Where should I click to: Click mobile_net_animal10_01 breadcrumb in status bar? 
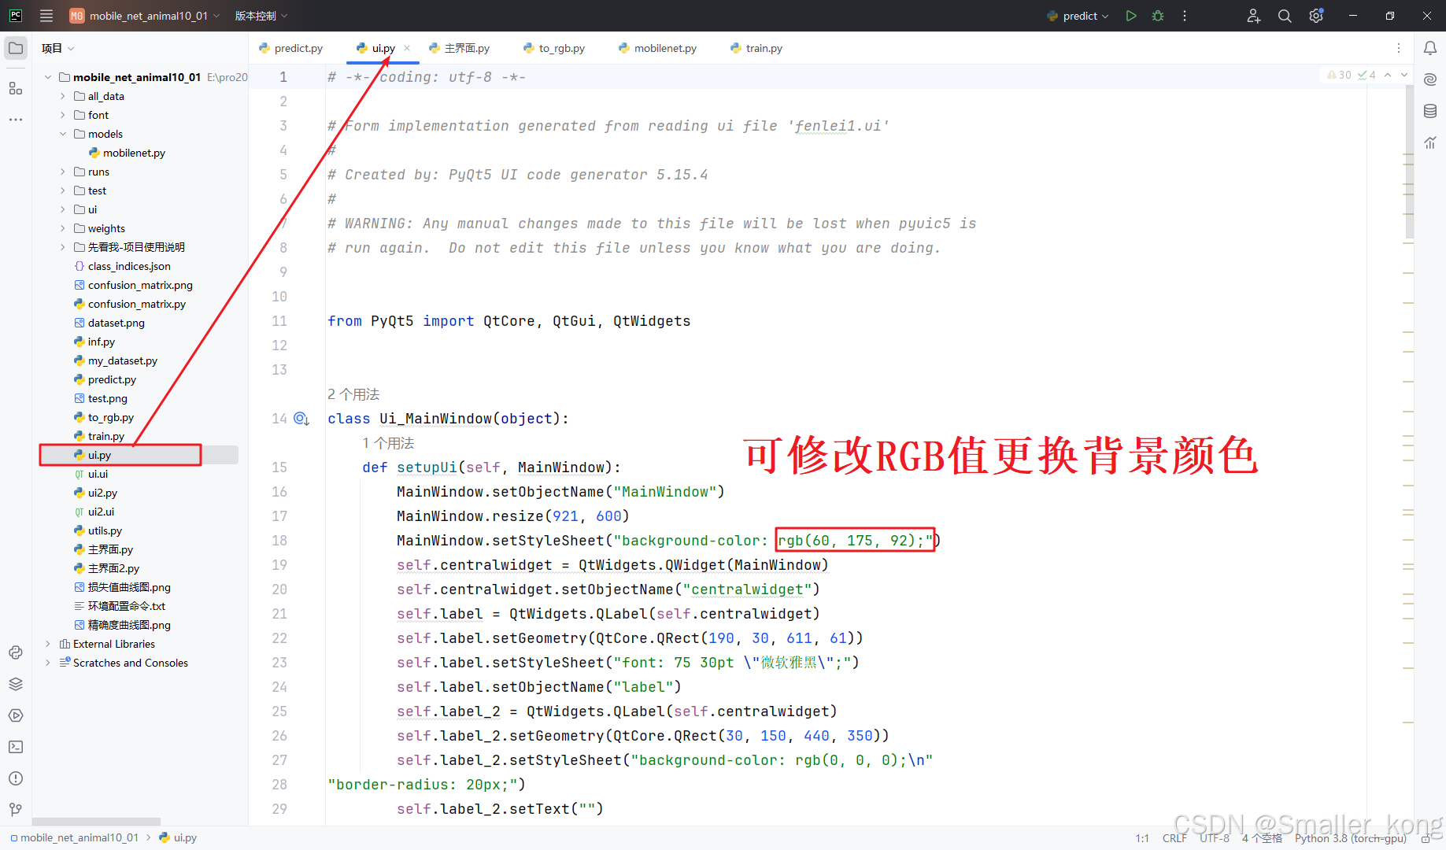click(75, 837)
